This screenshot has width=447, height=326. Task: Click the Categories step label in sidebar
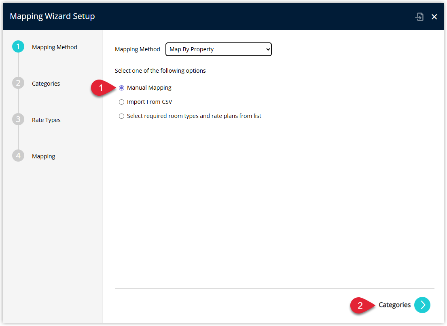(46, 84)
